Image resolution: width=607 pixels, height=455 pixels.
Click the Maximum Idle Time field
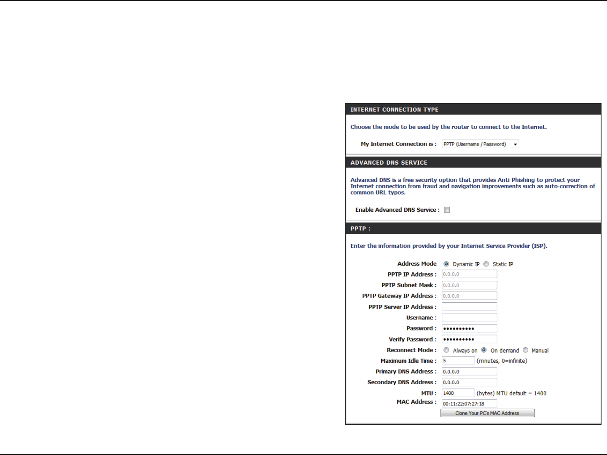pos(458,361)
